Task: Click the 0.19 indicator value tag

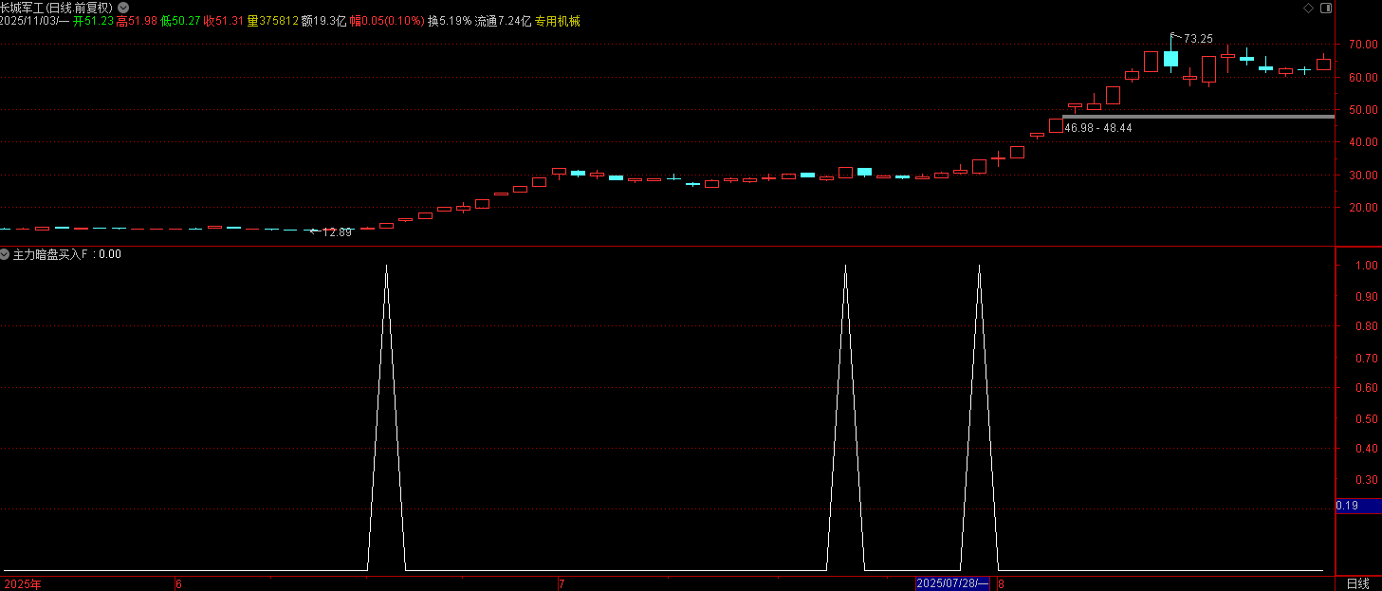Action: [x=1358, y=506]
